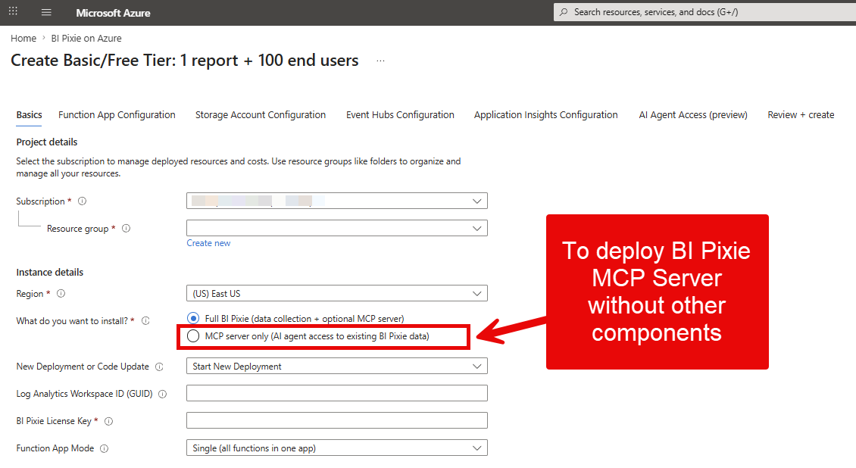The width and height of the screenshot is (856, 468).
Task: Show info tooltip for Subscription
Action: pyautogui.click(x=83, y=201)
